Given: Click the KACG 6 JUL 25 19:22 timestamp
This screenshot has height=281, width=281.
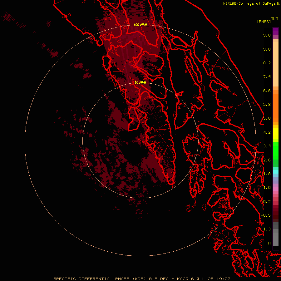Looking at the screenshot, I should tap(204, 279).
